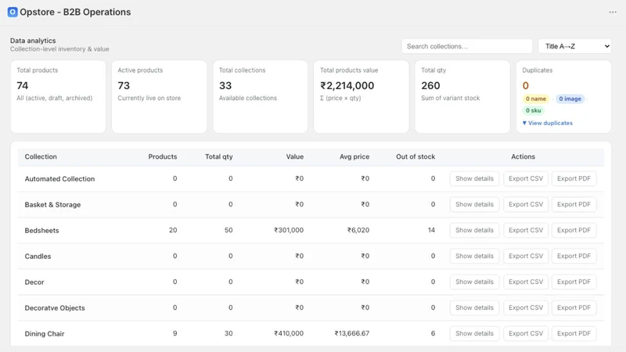This screenshot has width=626, height=352.
Task: Export CSV for Decor
Action: click(526, 282)
